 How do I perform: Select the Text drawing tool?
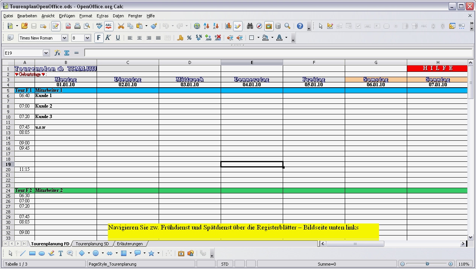point(61,253)
